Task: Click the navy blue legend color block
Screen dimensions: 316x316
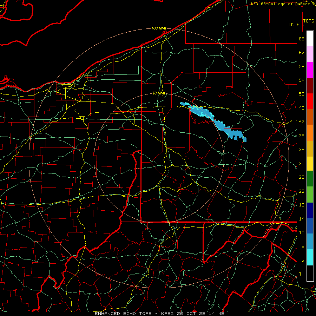Action: coord(310,210)
